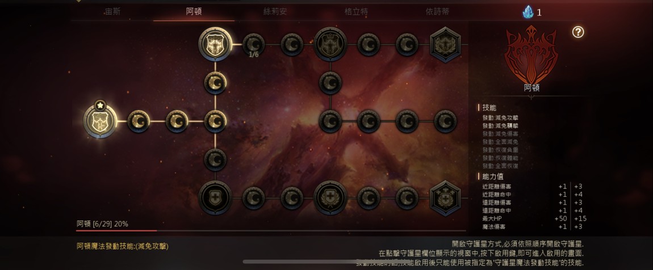Select the top-right hexagonal shield node
The width and height of the screenshot is (653, 270).
pyautogui.click(x=445, y=44)
